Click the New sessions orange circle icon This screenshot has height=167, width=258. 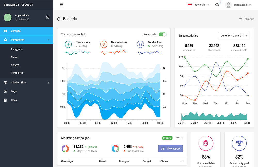click(x=104, y=44)
